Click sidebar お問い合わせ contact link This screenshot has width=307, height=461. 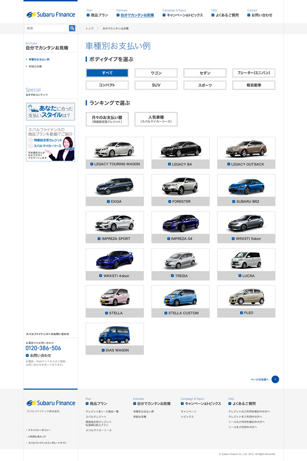click(x=38, y=355)
